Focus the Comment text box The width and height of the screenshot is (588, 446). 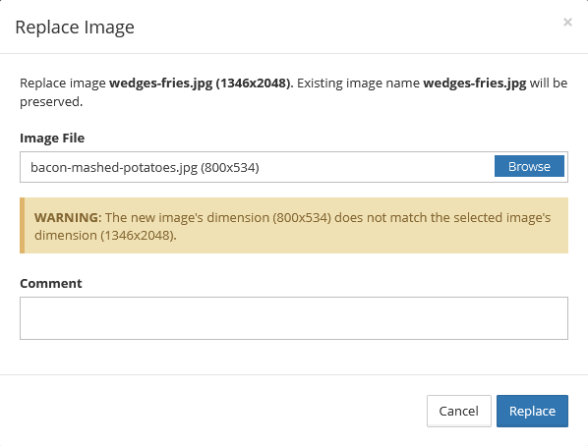click(x=294, y=318)
